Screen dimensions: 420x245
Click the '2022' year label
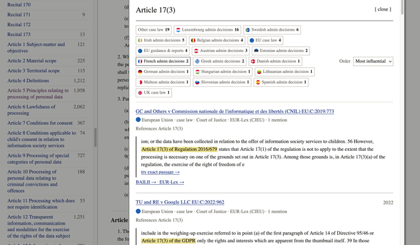388,203
